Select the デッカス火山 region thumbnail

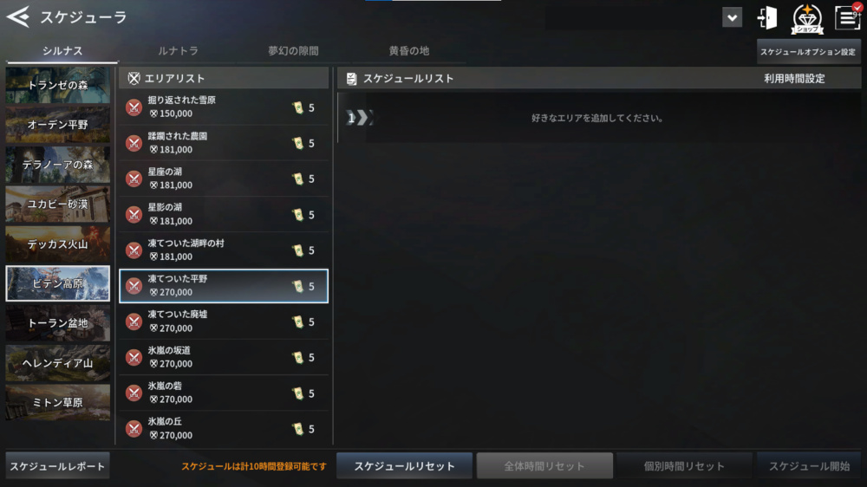click(57, 243)
